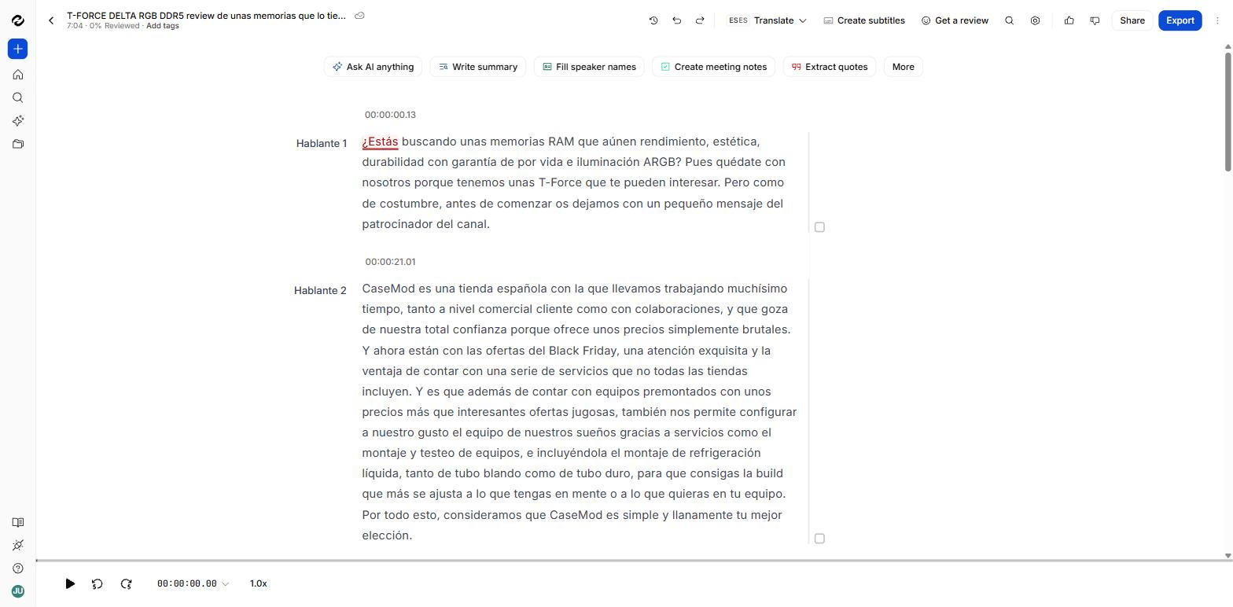Change the Hablante 2 speaker label

tap(320, 290)
